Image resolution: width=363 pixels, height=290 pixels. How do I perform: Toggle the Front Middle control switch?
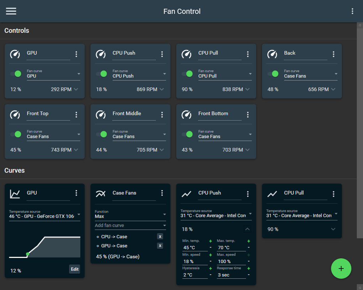coord(101,134)
